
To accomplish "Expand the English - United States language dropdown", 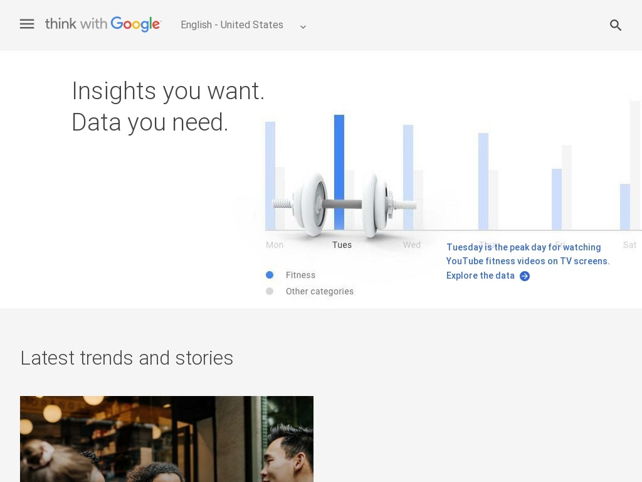I will tap(244, 25).
